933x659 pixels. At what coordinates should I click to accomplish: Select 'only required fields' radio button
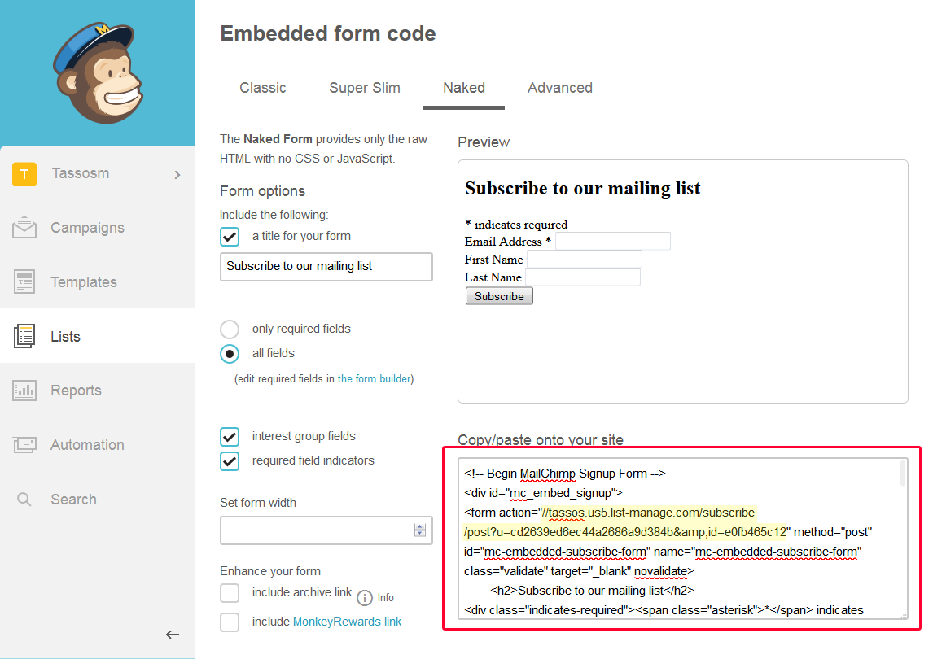[230, 329]
